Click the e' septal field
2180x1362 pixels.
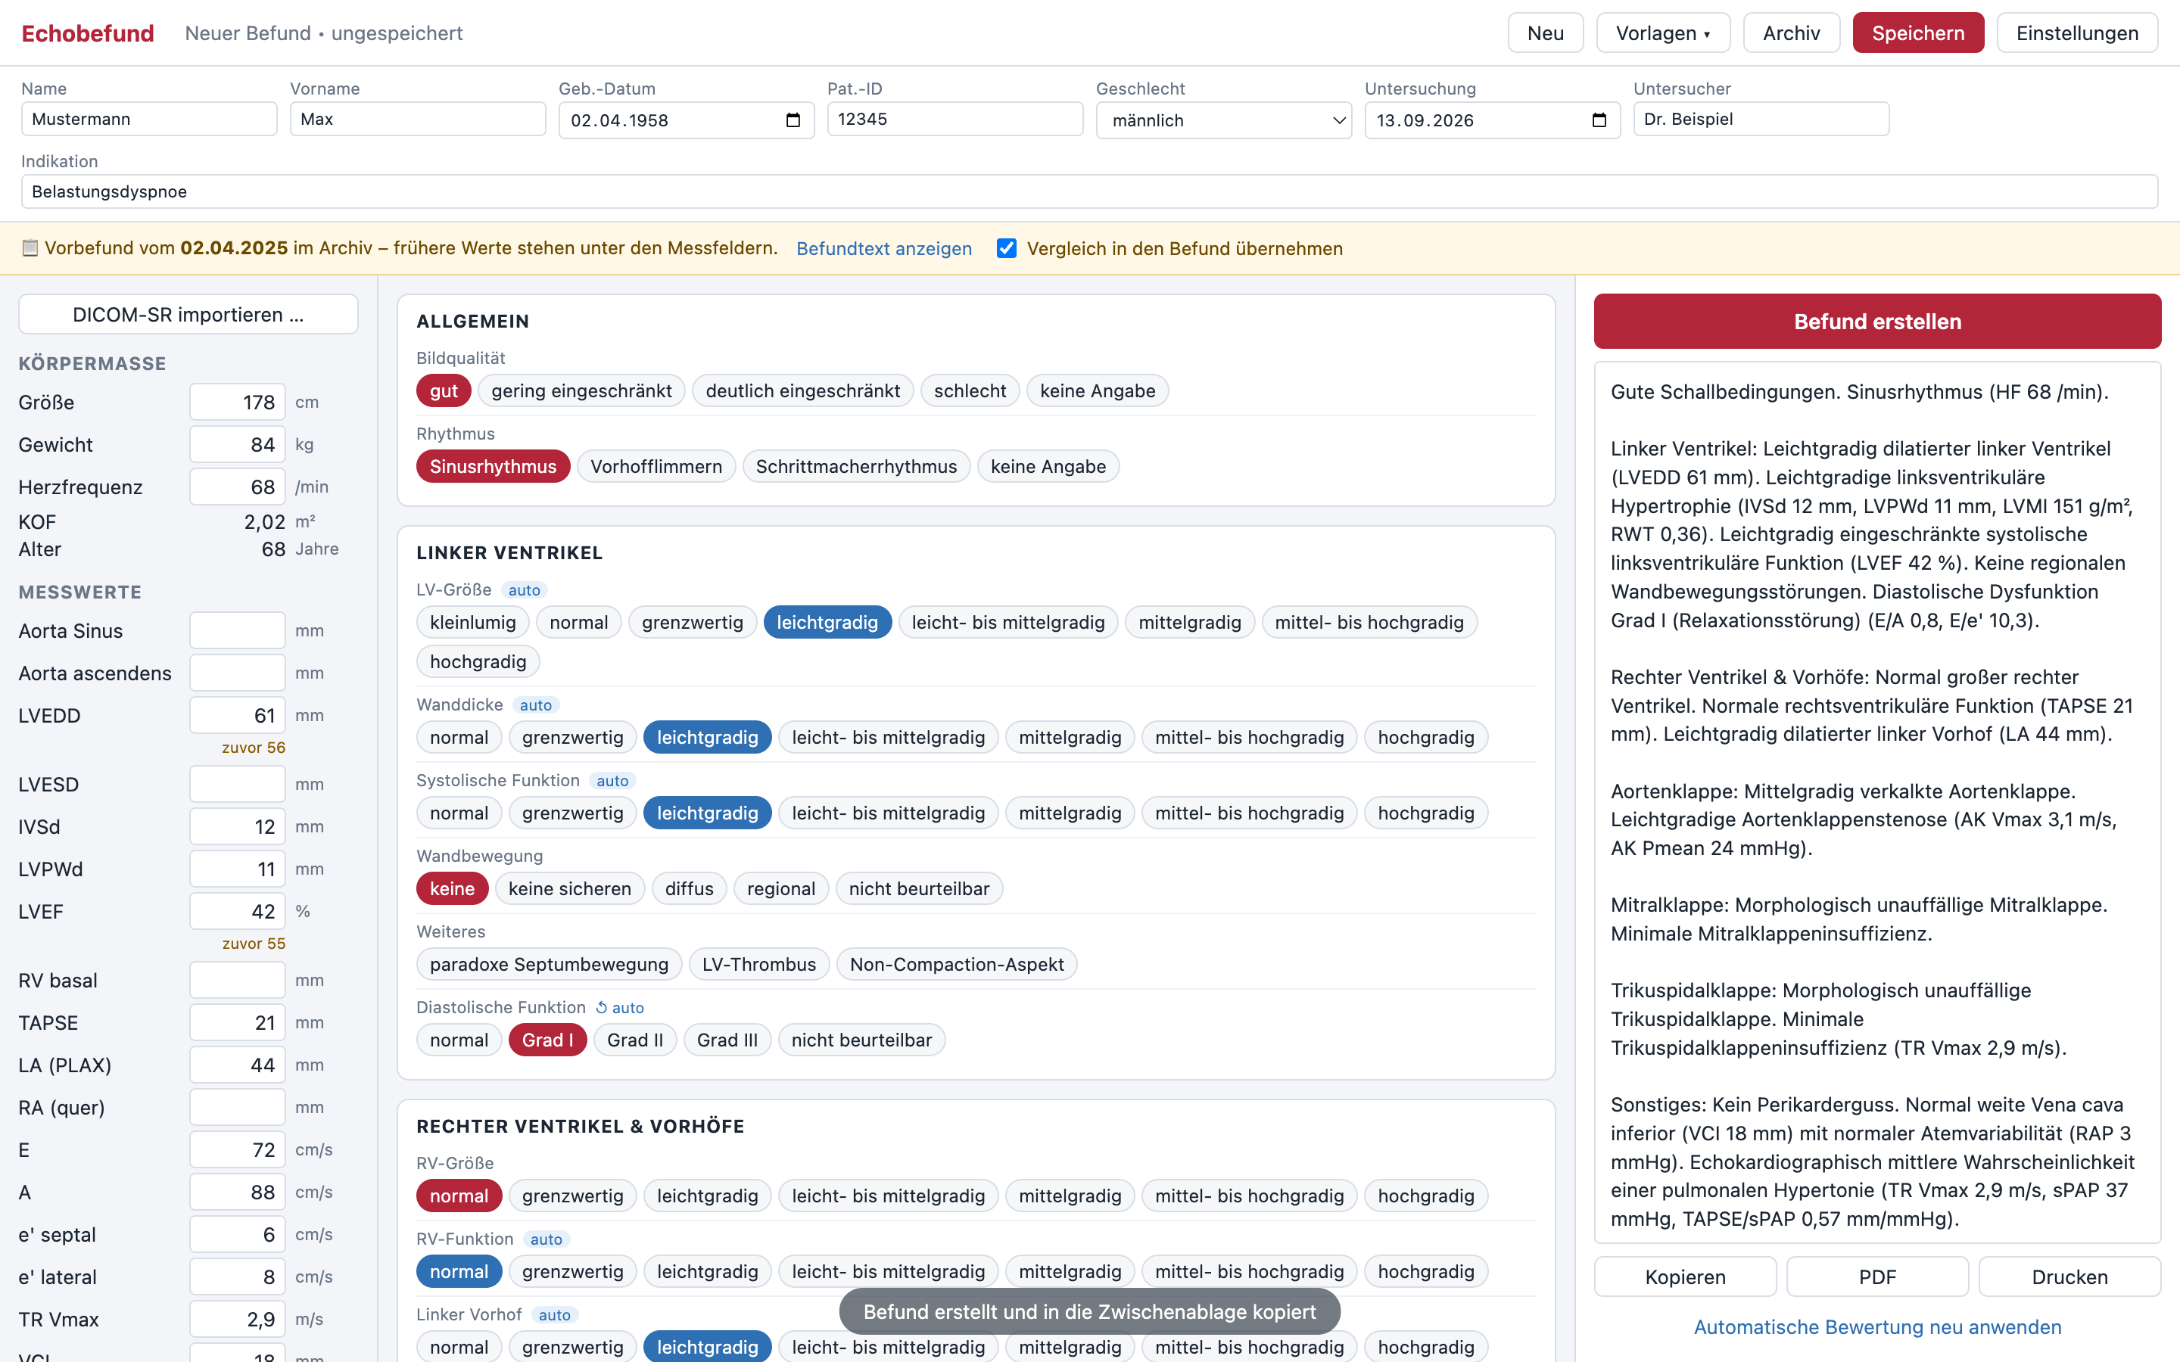(x=238, y=1235)
